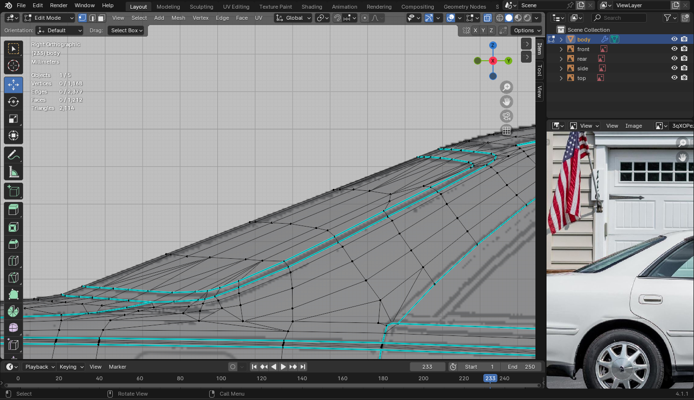Open the Edit Mode dropdown
Image resolution: width=694 pixels, height=400 pixels.
(49, 18)
